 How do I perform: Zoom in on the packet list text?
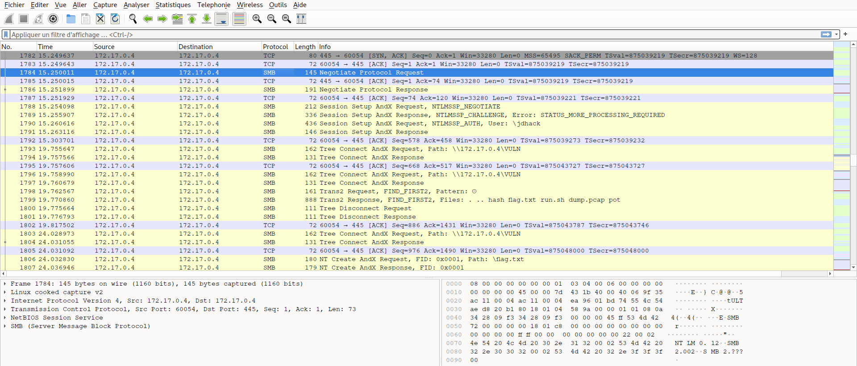[257, 19]
